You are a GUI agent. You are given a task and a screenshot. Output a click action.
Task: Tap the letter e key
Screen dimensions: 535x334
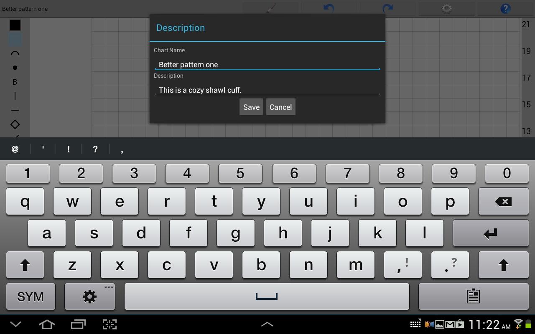(x=120, y=201)
